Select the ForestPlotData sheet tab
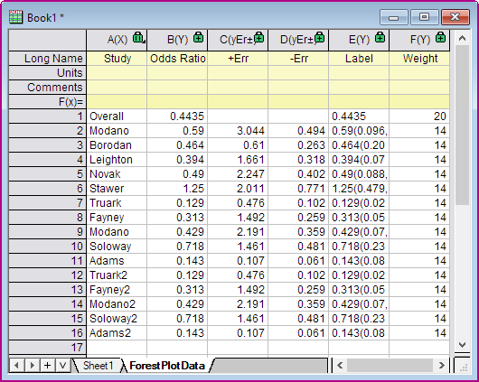The image size is (479, 382). 167,366
